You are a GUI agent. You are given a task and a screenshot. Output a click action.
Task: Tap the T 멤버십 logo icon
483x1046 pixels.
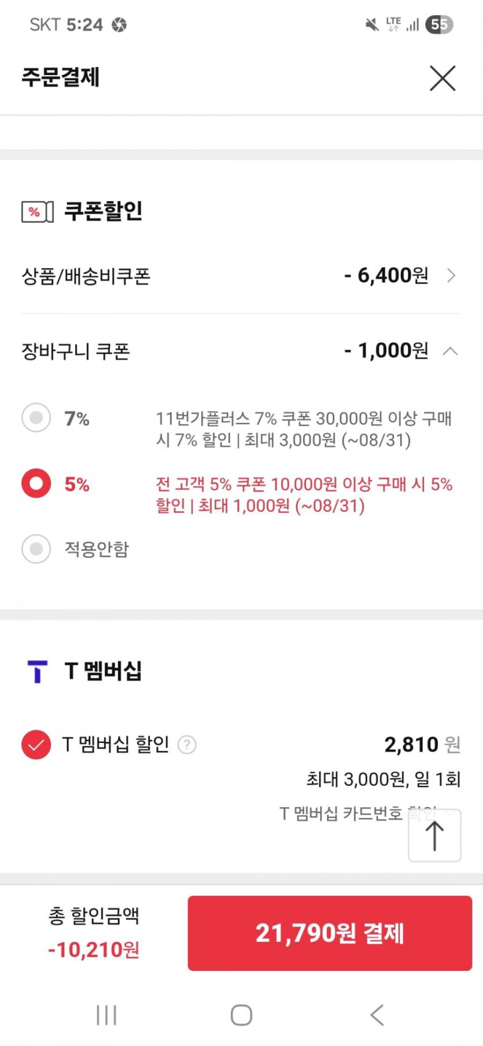tap(38, 671)
